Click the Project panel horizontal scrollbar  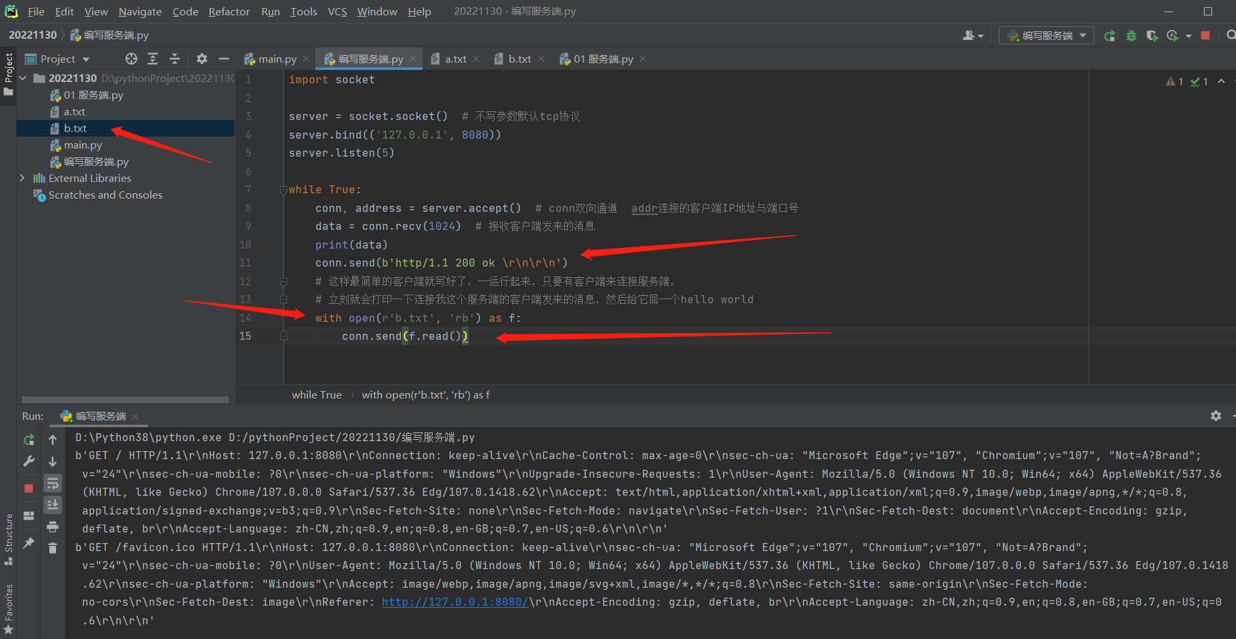(x=125, y=400)
